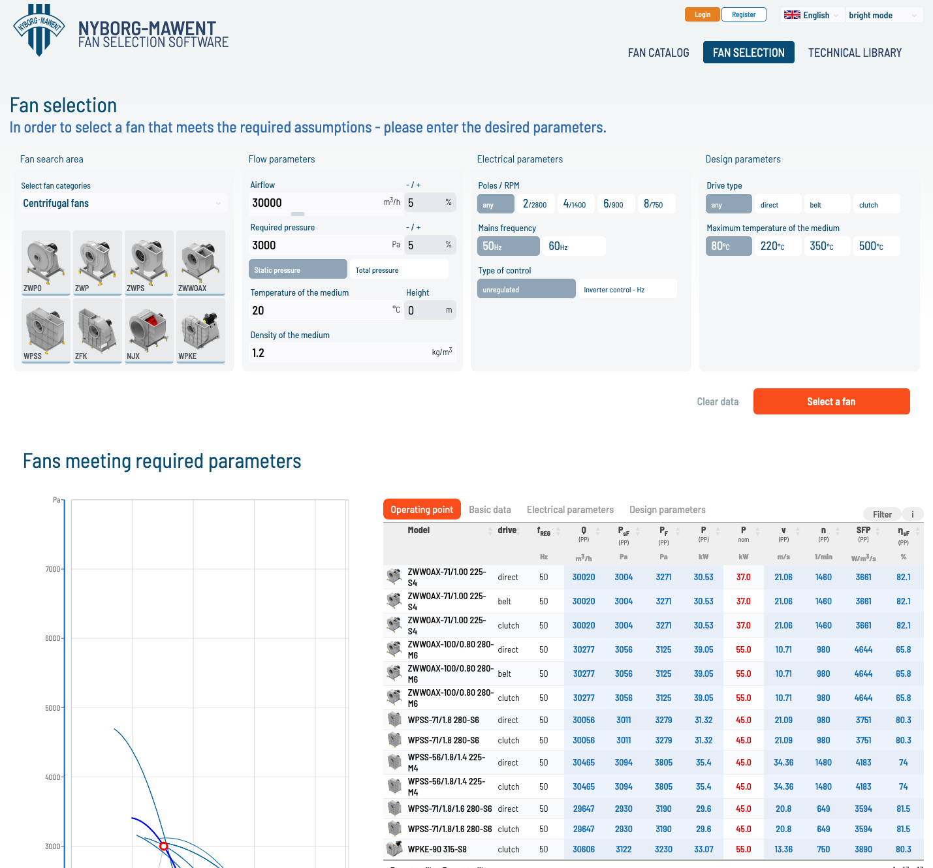This screenshot has height=868, width=933.
Task: Select the ZWPO fan type thumbnail
Action: pyautogui.click(x=46, y=262)
